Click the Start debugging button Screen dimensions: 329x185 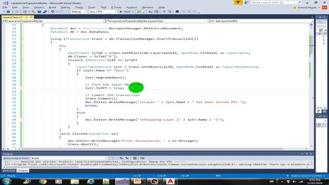click(x=125, y=12)
